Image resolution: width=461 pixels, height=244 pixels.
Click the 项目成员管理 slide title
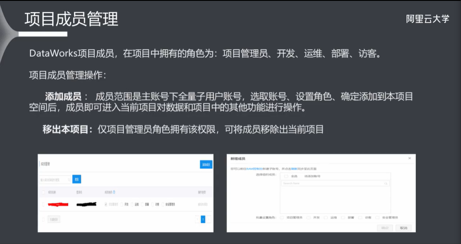point(71,19)
